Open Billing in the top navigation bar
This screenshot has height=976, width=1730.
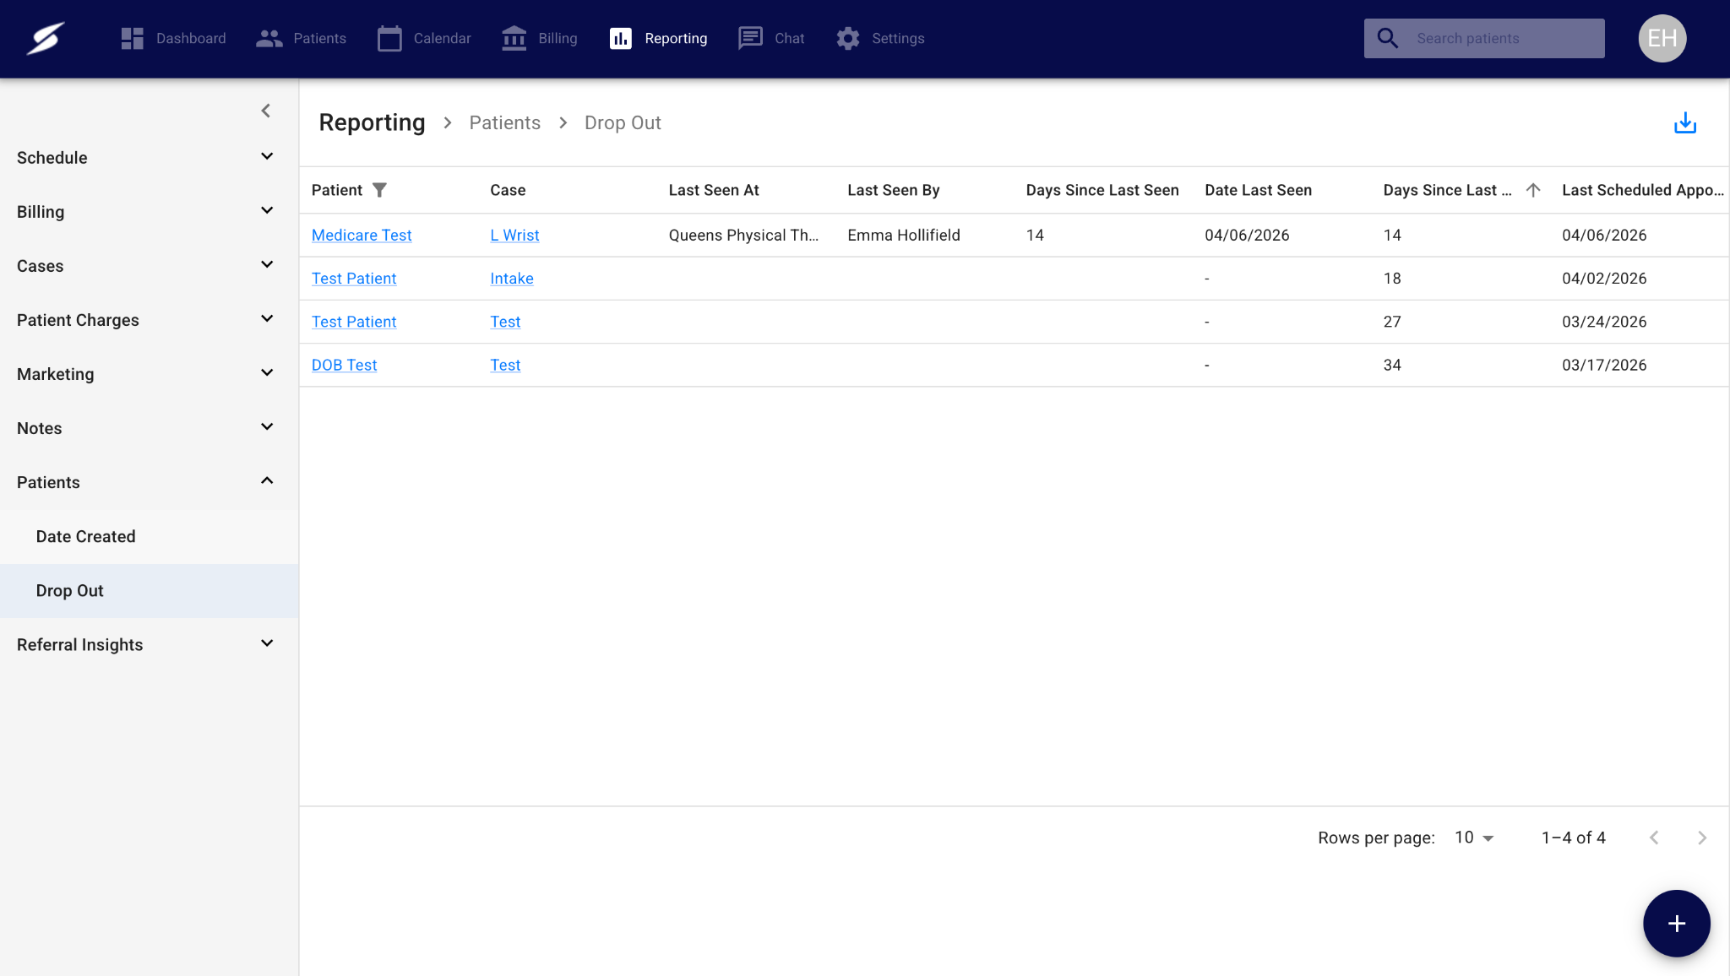click(x=539, y=39)
